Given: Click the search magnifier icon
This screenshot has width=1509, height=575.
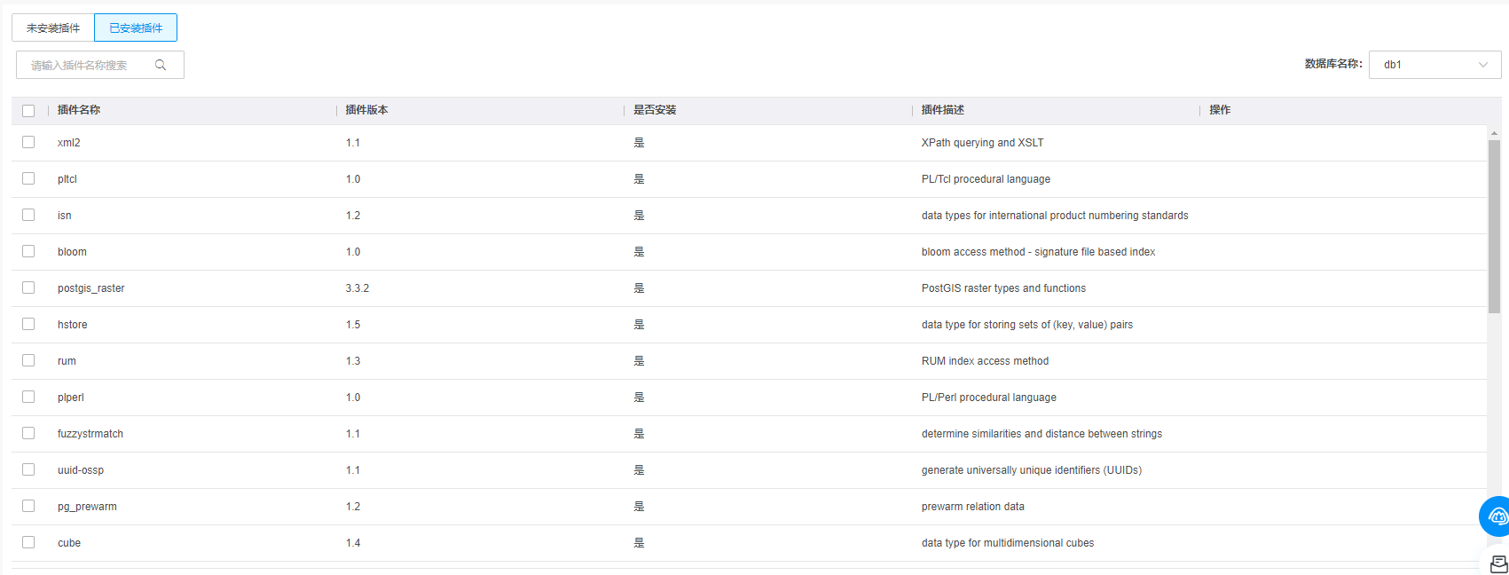Looking at the screenshot, I should tap(161, 65).
